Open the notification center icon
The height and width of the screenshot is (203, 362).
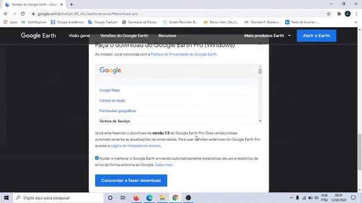(353, 198)
